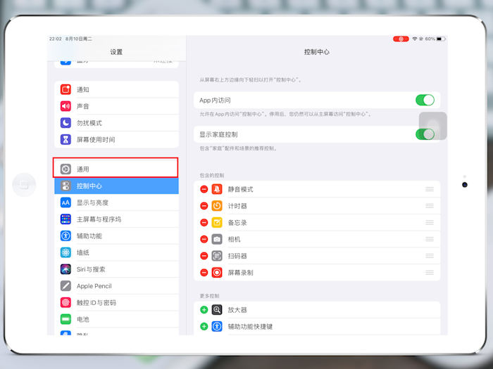Select the 勿扰模式 moon icon
The height and width of the screenshot is (369, 493).
[65, 123]
